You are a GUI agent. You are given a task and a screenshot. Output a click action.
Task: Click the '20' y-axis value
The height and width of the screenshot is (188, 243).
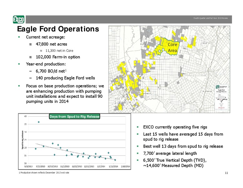point(26,148)
